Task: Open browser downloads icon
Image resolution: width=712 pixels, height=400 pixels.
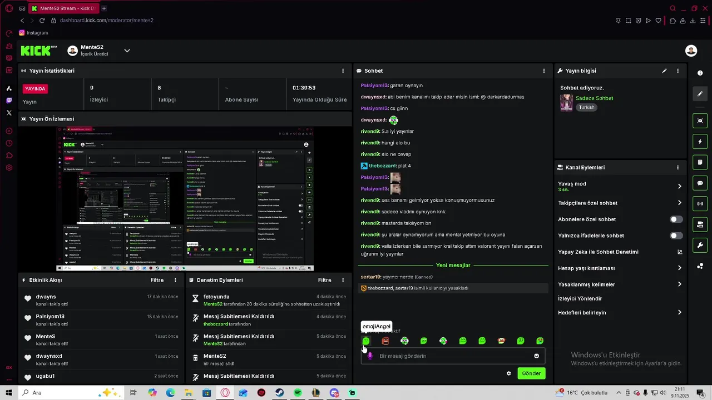Action: point(693,21)
